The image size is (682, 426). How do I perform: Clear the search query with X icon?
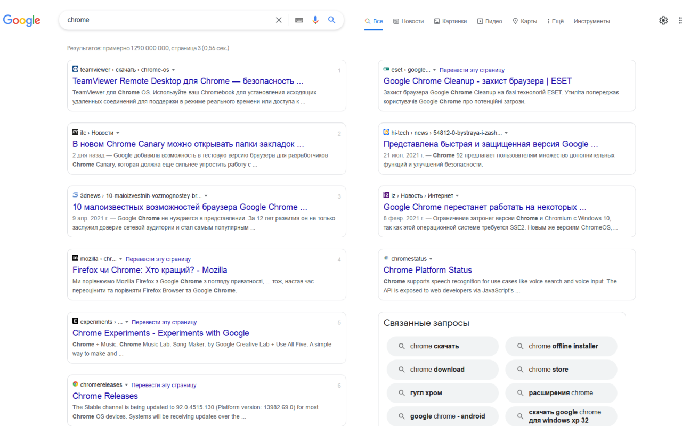coord(279,20)
